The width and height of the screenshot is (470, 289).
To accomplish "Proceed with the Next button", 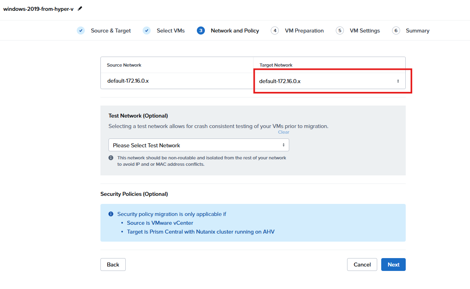I will [x=393, y=265].
